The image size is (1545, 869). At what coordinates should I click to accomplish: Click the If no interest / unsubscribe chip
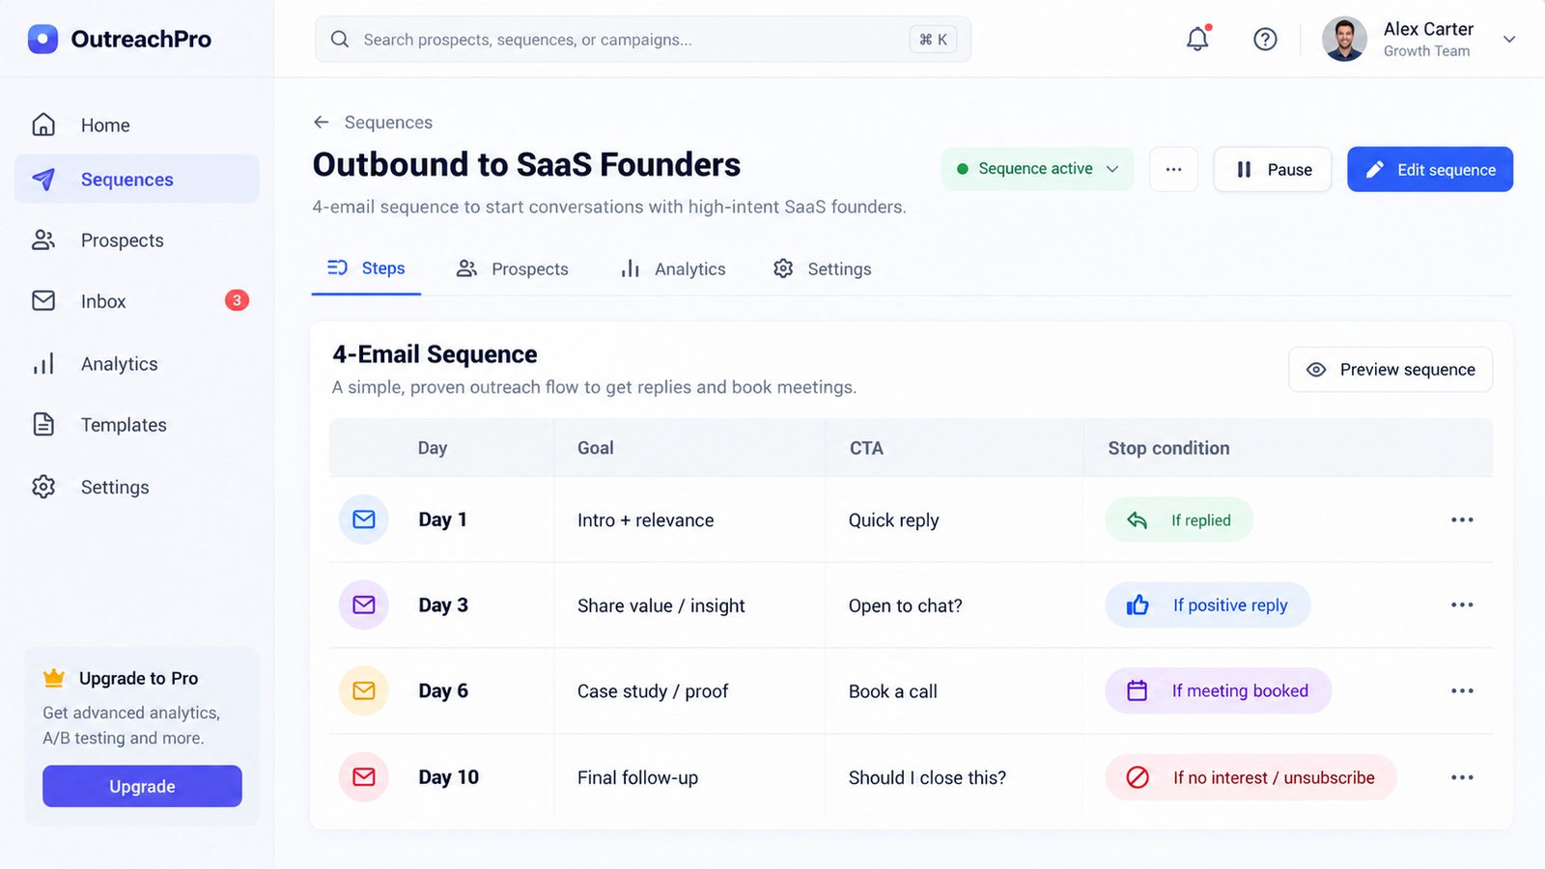[1250, 777]
